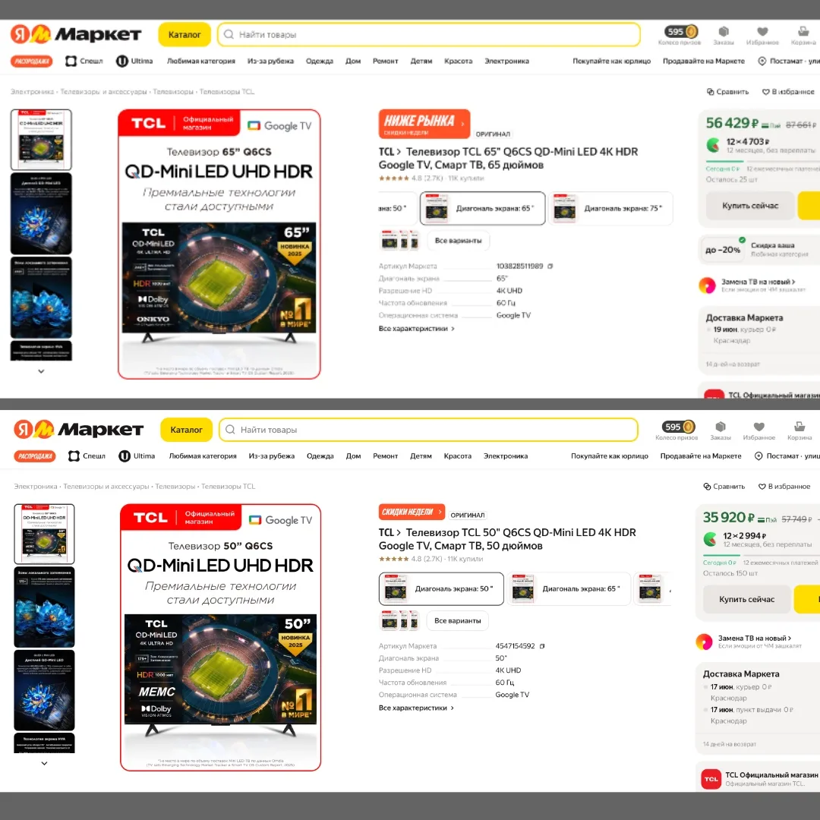Expand Все характеристики for 50-inch TV
Screen dimensions: 820x820
point(416,708)
